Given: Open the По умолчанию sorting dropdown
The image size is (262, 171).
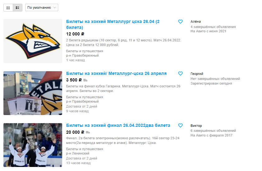Looking at the screenshot, I should pos(42,7).
